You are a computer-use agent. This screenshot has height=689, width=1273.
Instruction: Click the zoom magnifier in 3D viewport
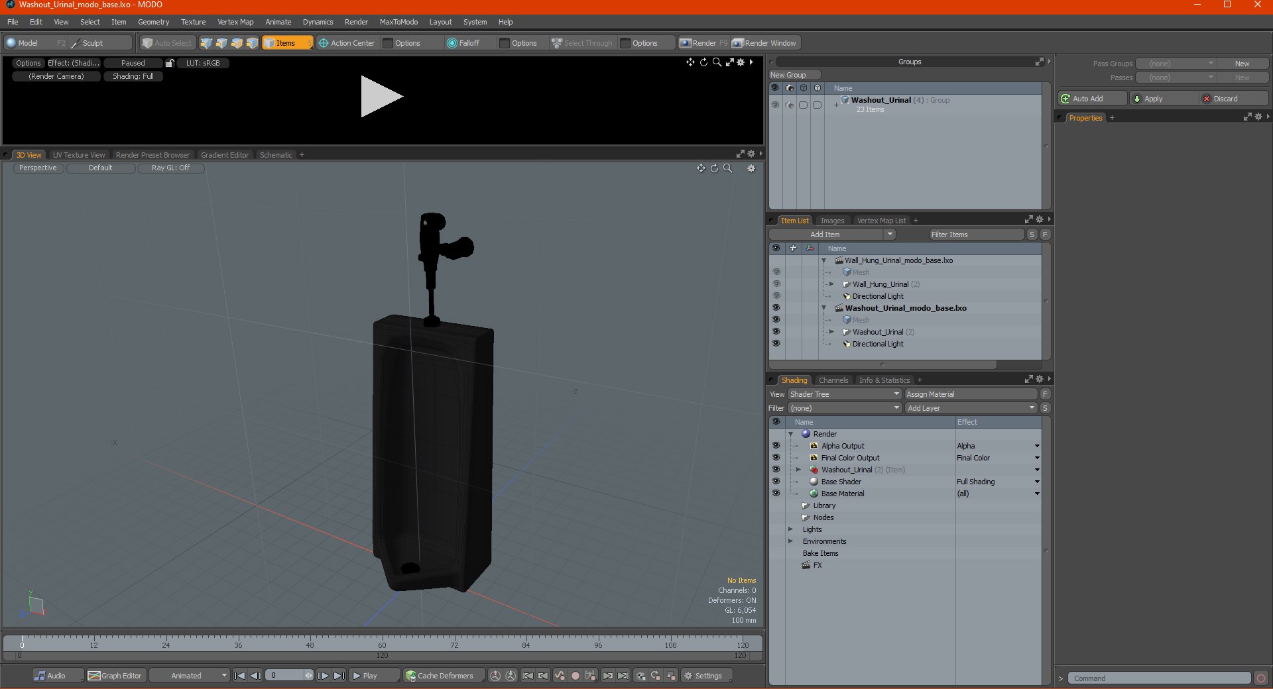tap(728, 168)
